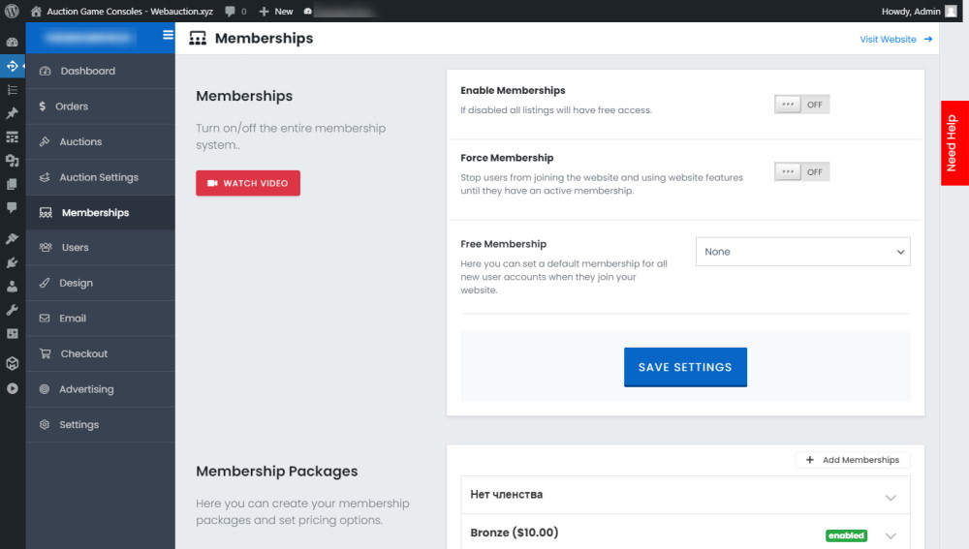
Task: Click the WATCH VIDEO button
Action: [x=248, y=183]
